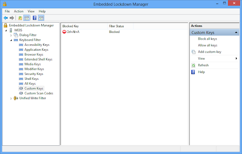242x154 pixels.
Task: Click the Keyboard Filter keyboard icon
Action: (16, 40)
